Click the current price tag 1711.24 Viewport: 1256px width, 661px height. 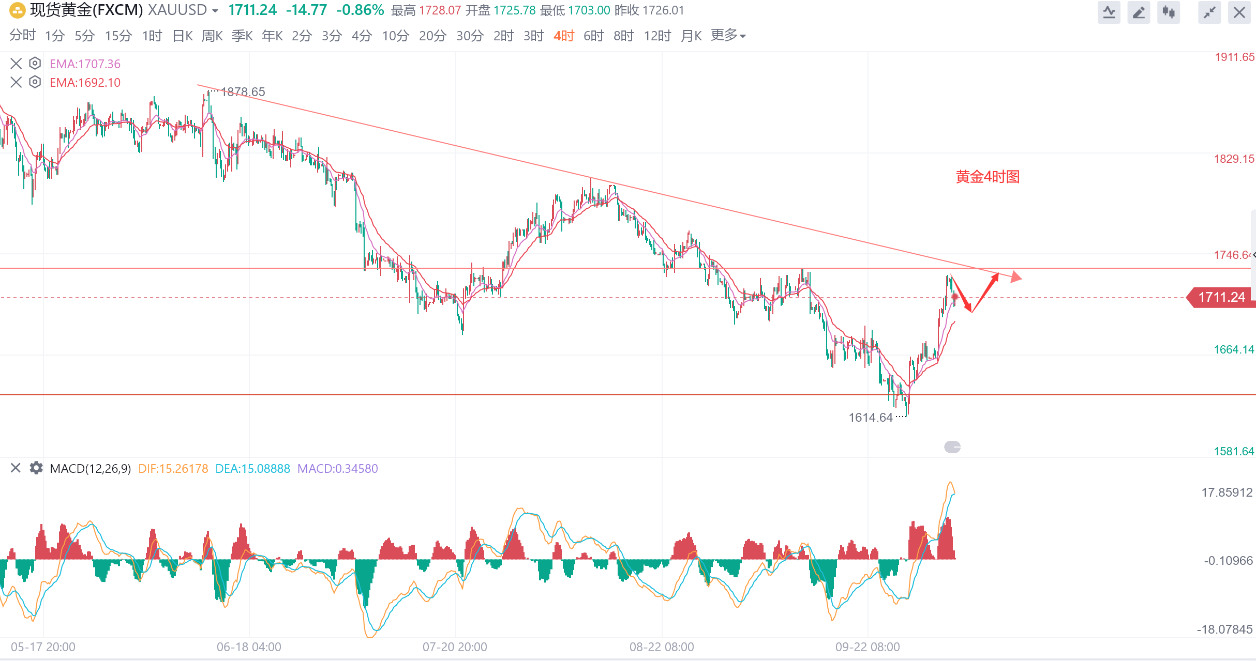(x=1221, y=297)
